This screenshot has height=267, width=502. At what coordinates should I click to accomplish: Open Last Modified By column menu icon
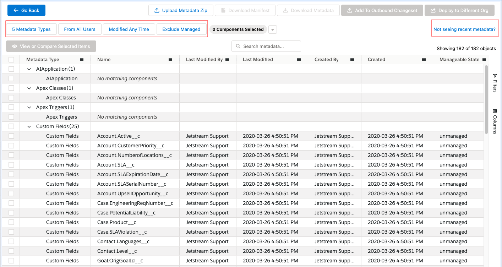coord(227,60)
